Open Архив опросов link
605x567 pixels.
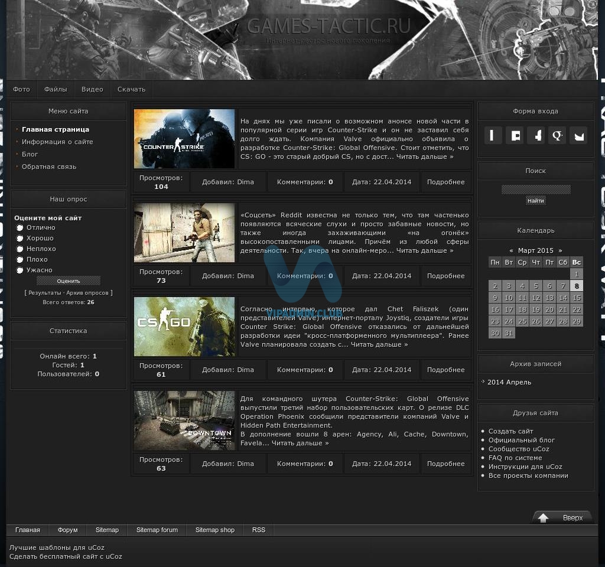87,293
